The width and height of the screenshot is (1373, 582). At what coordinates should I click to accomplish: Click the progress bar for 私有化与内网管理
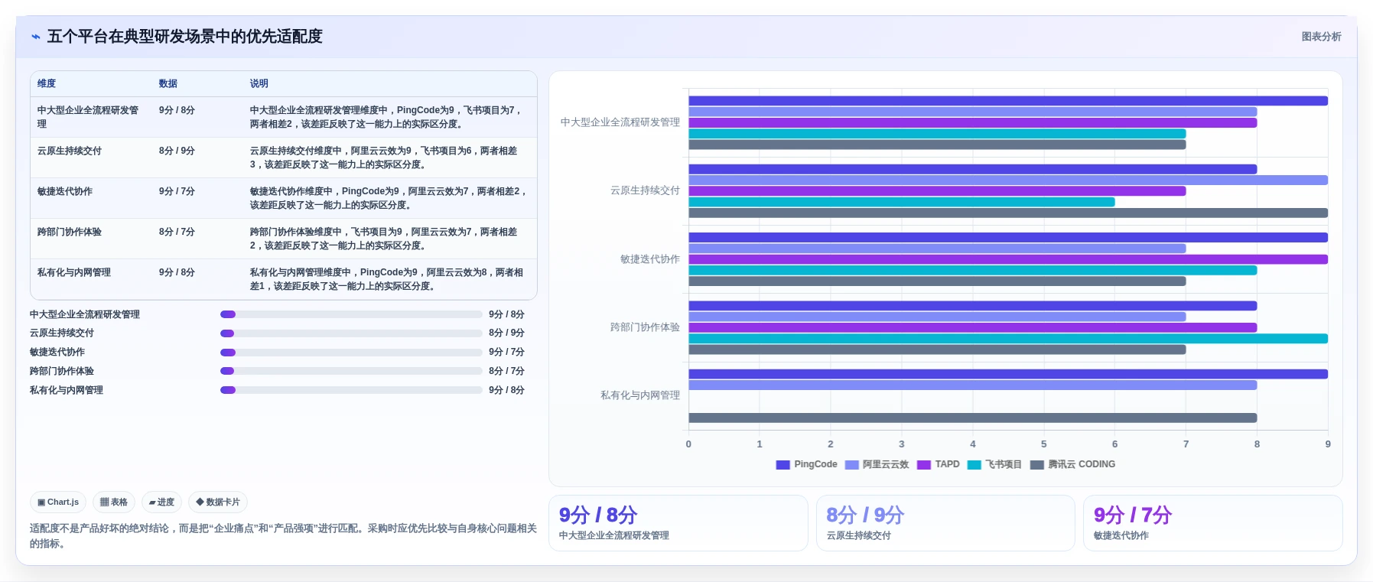click(x=351, y=390)
